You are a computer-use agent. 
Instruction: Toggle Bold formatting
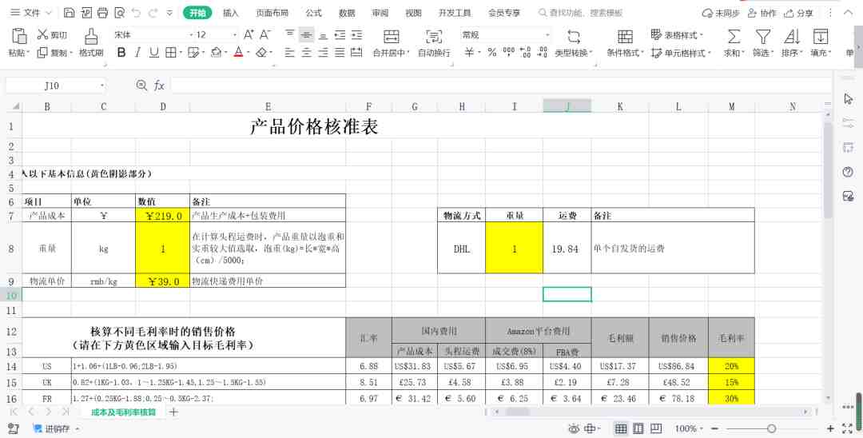(121, 53)
